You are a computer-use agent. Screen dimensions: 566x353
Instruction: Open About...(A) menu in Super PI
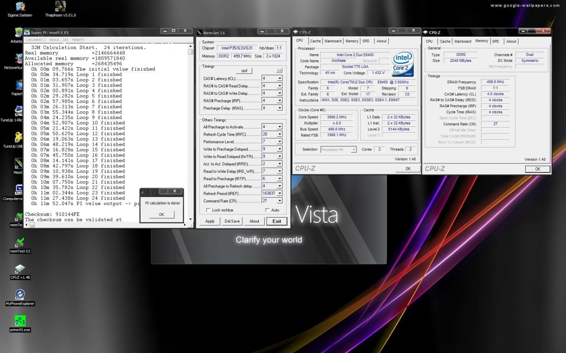click(x=59, y=40)
